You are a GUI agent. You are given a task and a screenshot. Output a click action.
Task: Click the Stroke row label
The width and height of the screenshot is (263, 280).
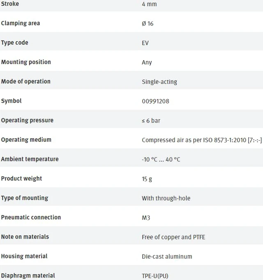point(10,4)
